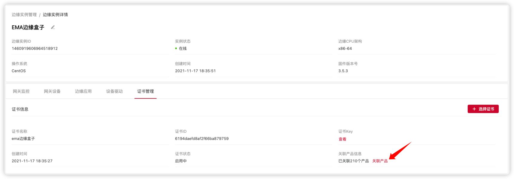
Task: Click the instance ID 1460919606964518912
Action: [x=35, y=48]
